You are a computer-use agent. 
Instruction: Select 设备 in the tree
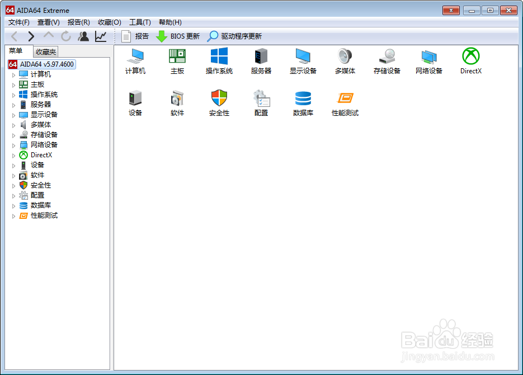(37, 165)
